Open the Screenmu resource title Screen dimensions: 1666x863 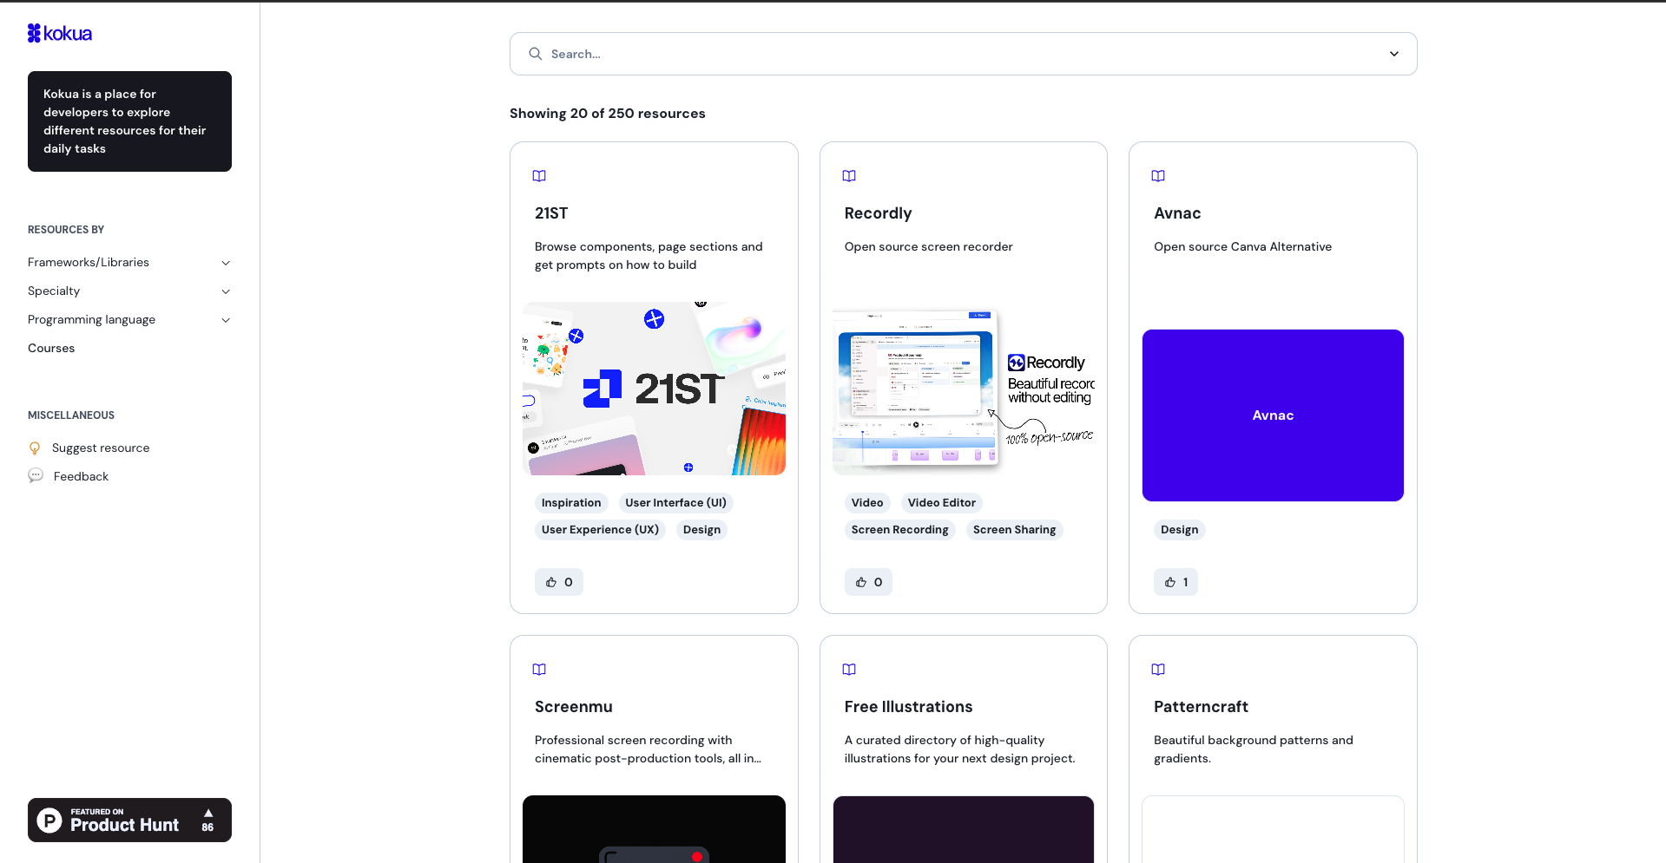(574, 707)
